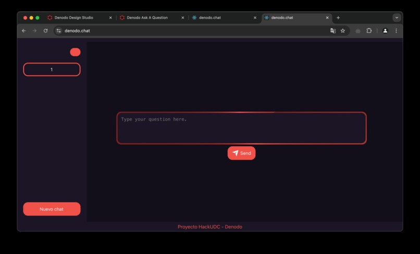This screenshot has height=254, width=420.
Task: Close the Denodo Design Studio tab
Action: [x=110, y=18]
